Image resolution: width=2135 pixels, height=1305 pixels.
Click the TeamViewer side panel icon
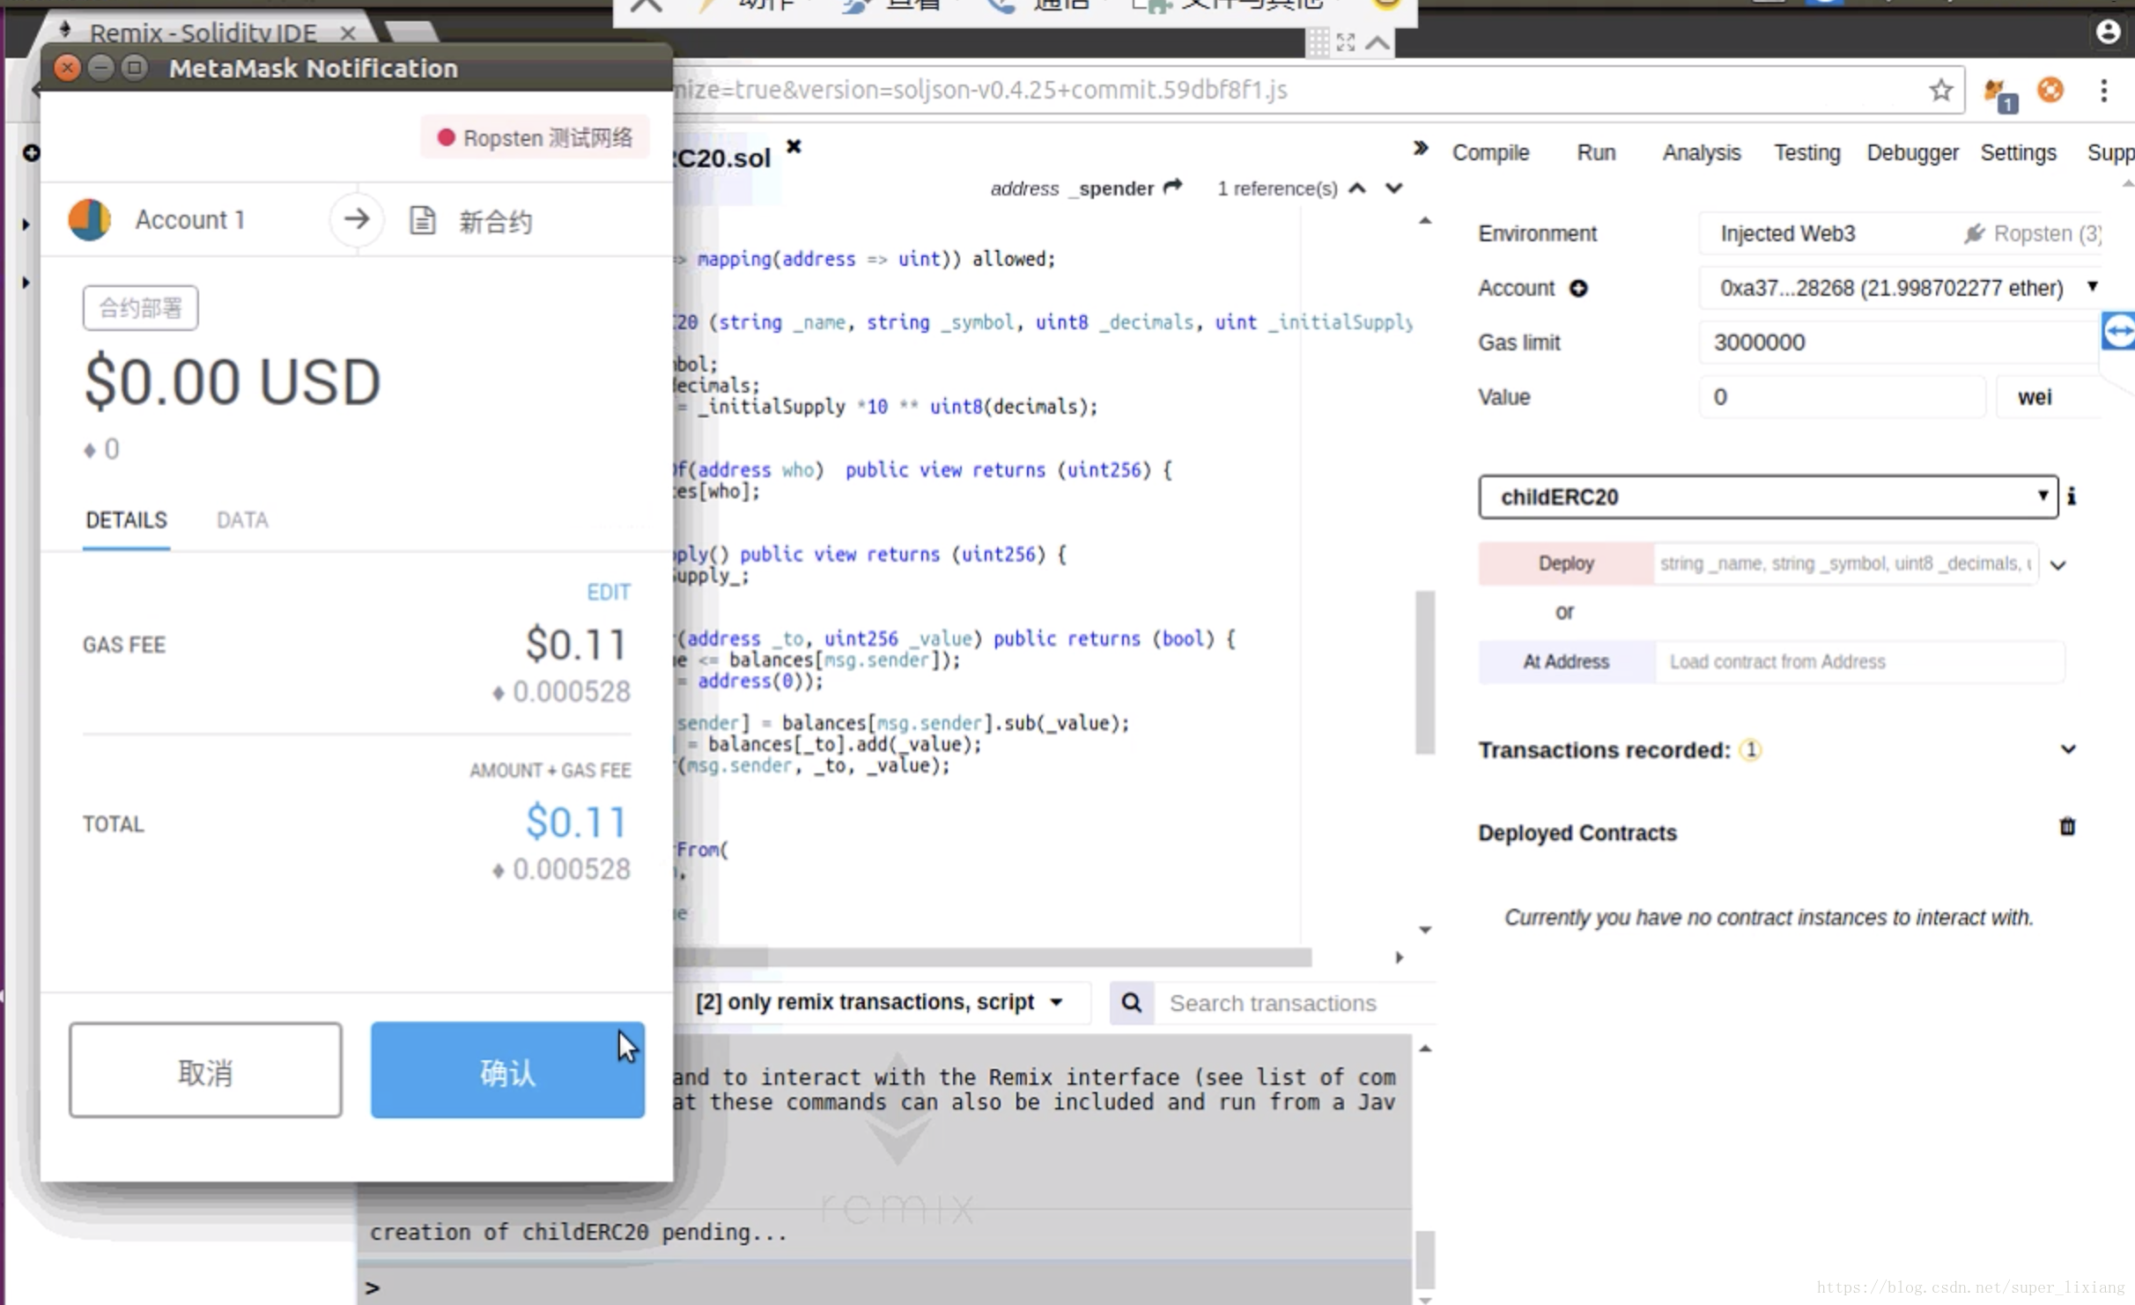tap(2118, 331)
